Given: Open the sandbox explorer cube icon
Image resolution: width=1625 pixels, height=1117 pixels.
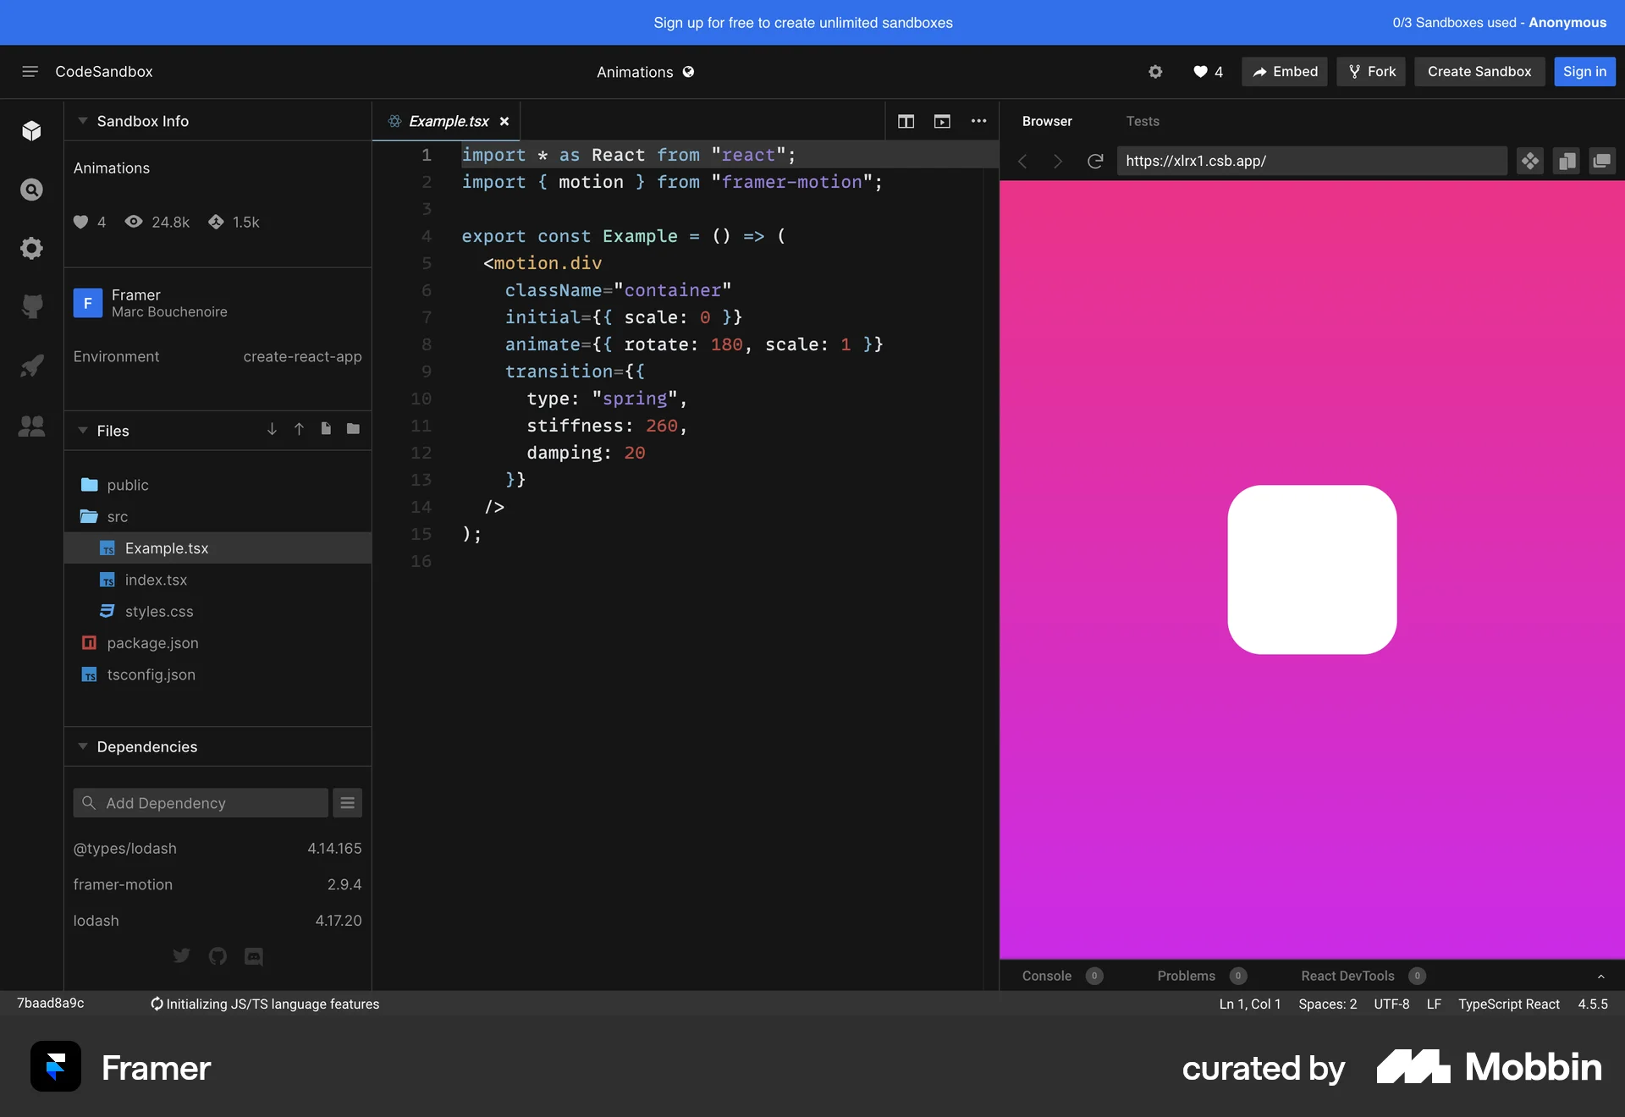Looking at the screenshot, I should pyautogui.click(x=31, y=131).
